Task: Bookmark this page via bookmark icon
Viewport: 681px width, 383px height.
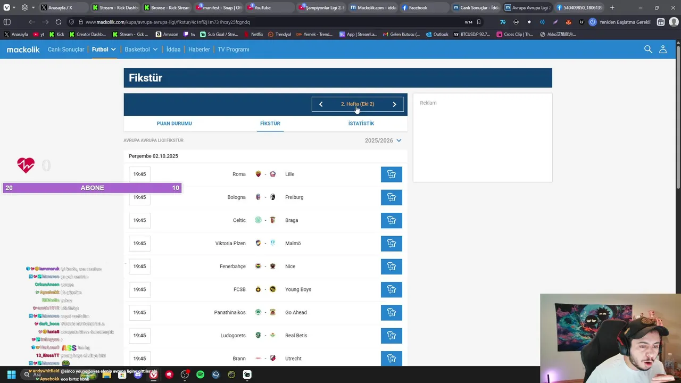Action: [479, 22]
